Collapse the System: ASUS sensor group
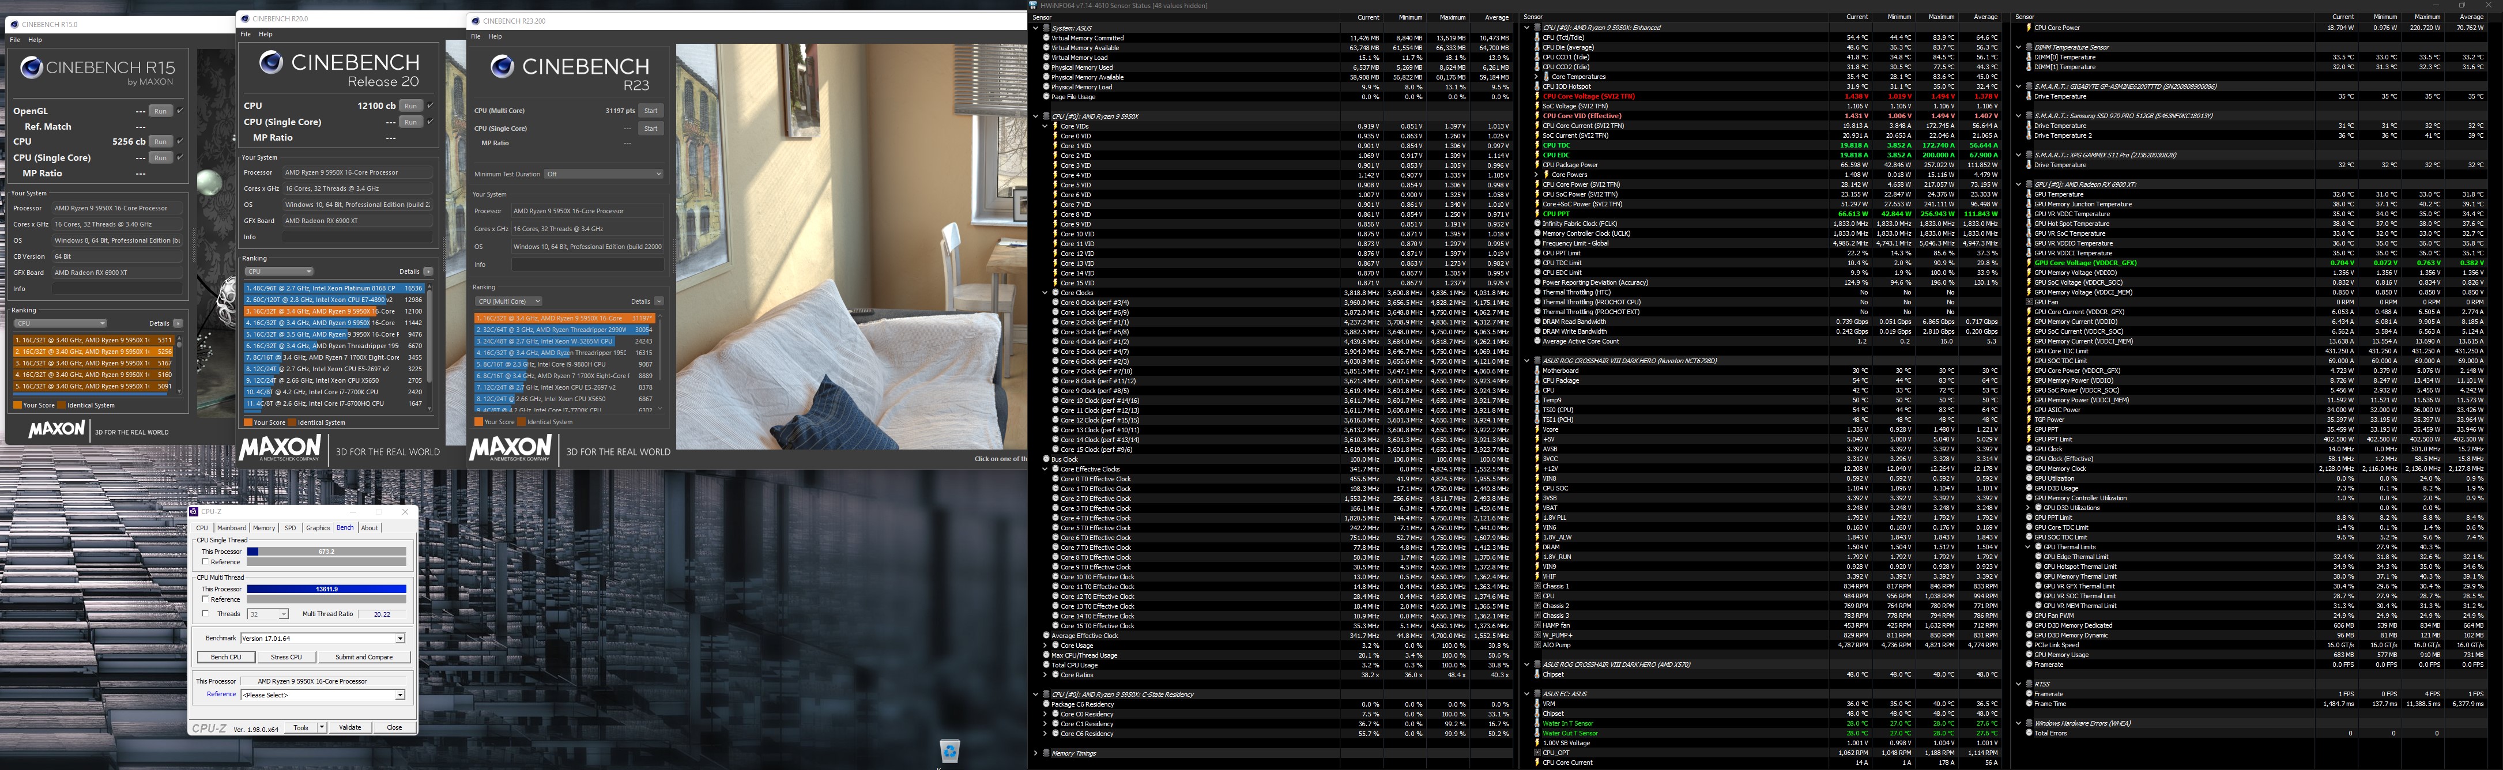2503x770 pixels. tap(1036, 28)
